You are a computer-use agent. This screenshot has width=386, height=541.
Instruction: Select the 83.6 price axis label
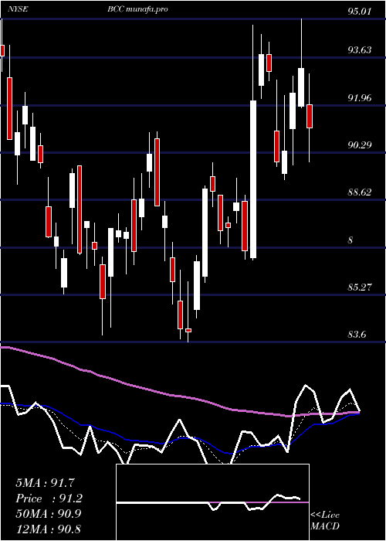click(357, 335)
